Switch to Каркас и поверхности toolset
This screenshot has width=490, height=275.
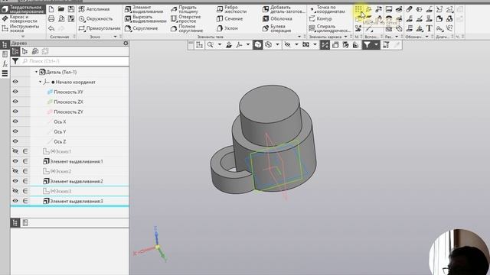click(x=22, y=19)
